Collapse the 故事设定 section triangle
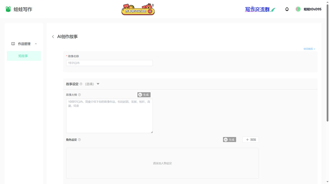Screen dimensions: 329x184 (x=98, y=84)
